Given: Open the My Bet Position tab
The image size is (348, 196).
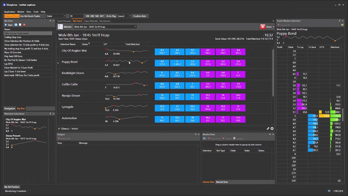Looking at the screenshot, I should click(12, 187).
